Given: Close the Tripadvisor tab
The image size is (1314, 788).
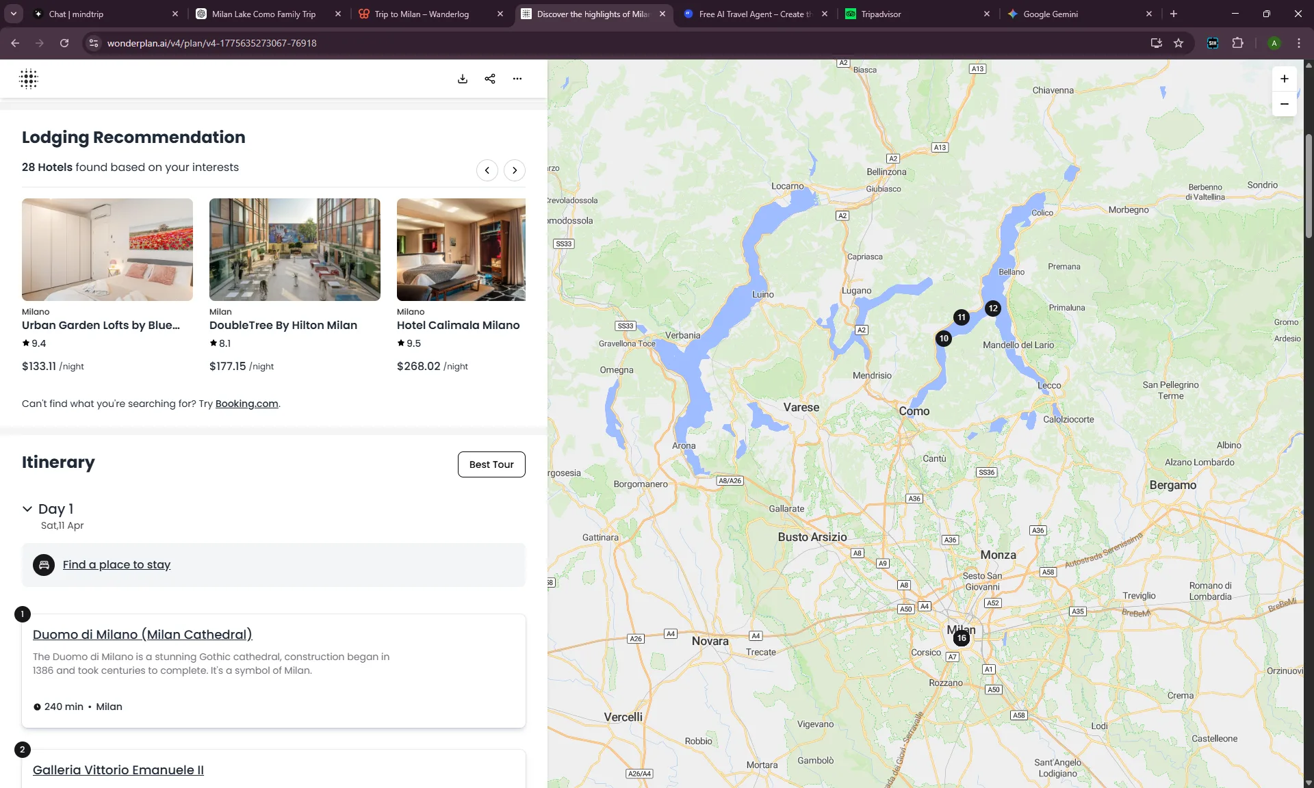Looking at the screenshot, I should [x=987, y=14].
